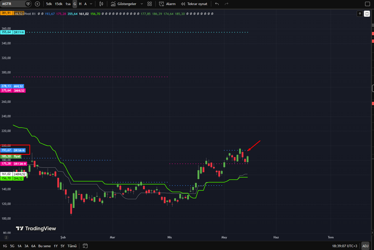Click the Z timezone circle on the time axis

tap(6, 237)
